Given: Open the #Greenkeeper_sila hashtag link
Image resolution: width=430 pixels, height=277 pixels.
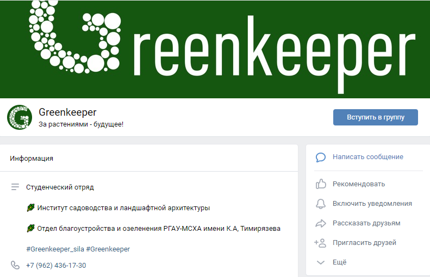Looking at the screenshot, I should point(55,249).
